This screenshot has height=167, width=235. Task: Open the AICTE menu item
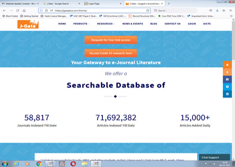[x=207, y=24]
